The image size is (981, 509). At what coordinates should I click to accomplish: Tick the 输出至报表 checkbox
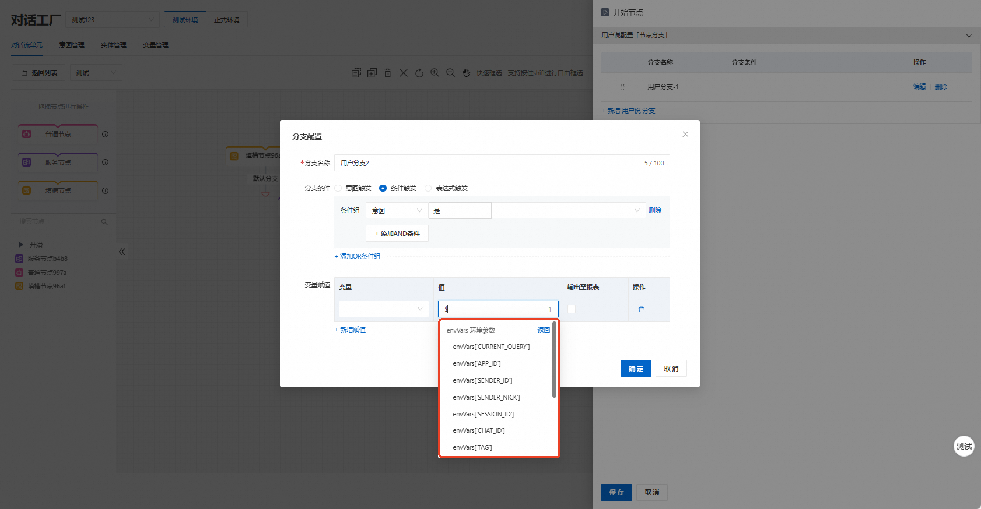[572, 309]
